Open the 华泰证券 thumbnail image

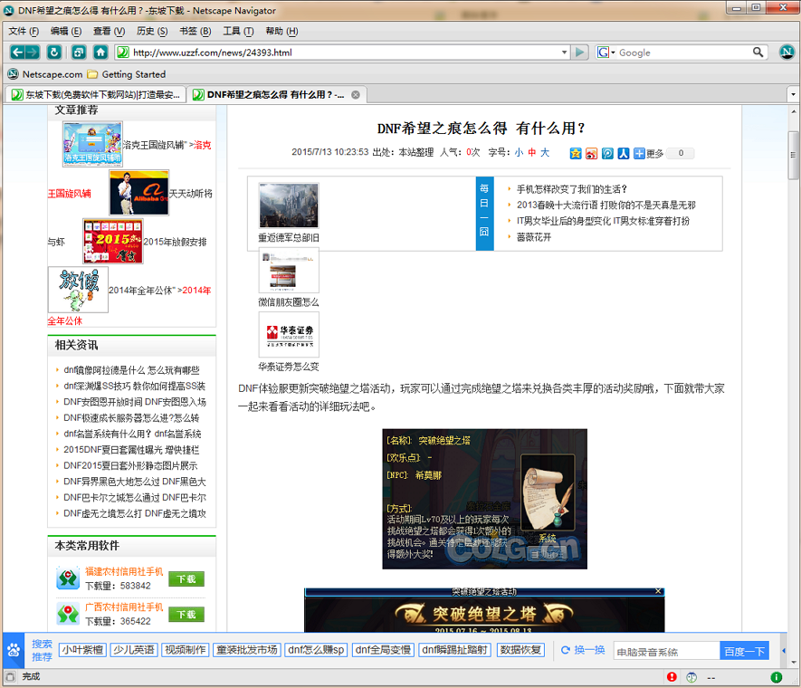[x=289, y=335]
